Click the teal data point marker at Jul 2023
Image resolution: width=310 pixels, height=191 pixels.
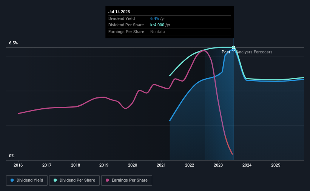pyautogui.click(x=233, y=47)
